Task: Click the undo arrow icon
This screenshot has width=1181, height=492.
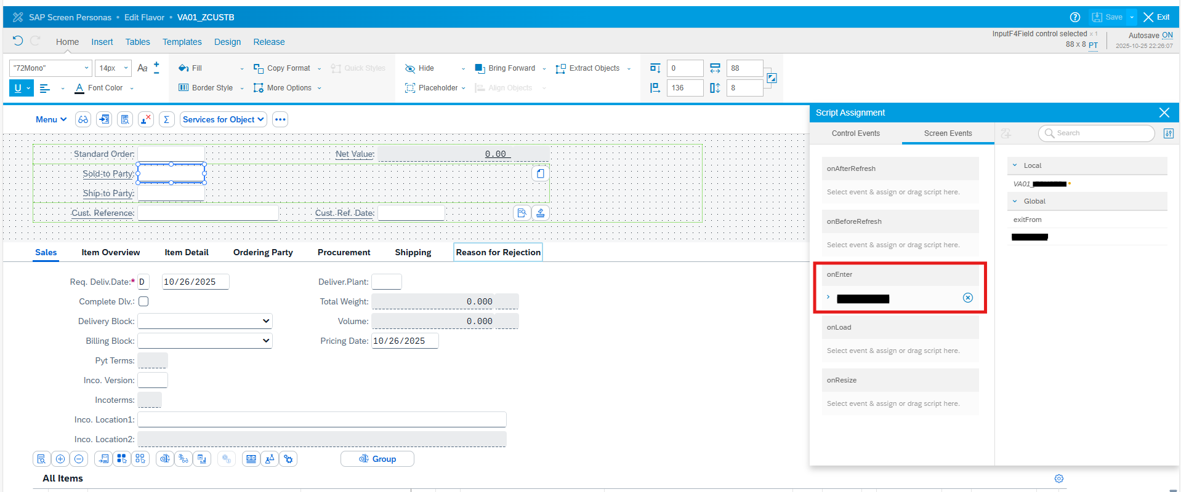Action: pos(18,41)
